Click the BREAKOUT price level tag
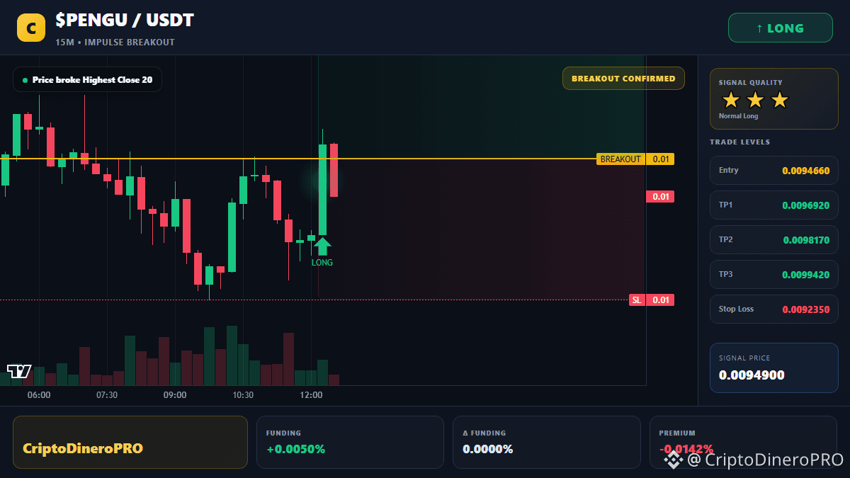The image size is (850, 478). click(635, 159)
